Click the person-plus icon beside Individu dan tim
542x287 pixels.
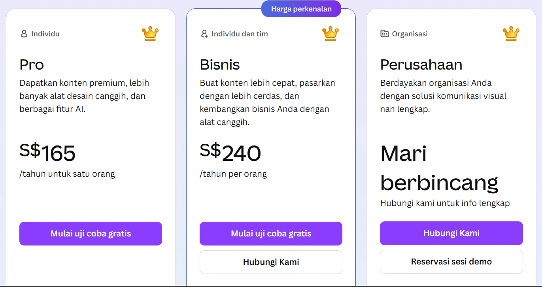click(x=204, y=34)
